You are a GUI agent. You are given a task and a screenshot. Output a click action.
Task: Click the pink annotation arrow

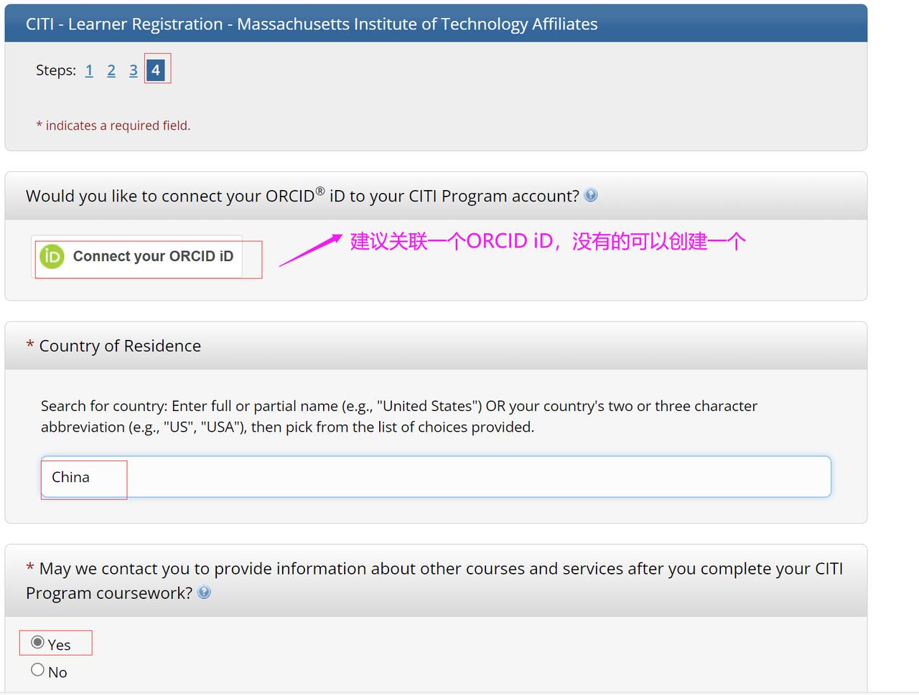310,250
